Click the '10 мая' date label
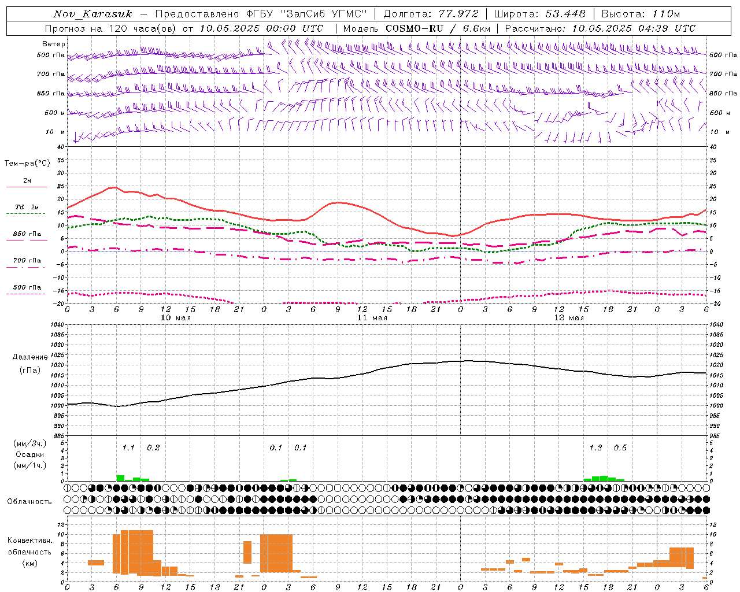The height and width of the screenshot is (592, 740). click(176, 318)
